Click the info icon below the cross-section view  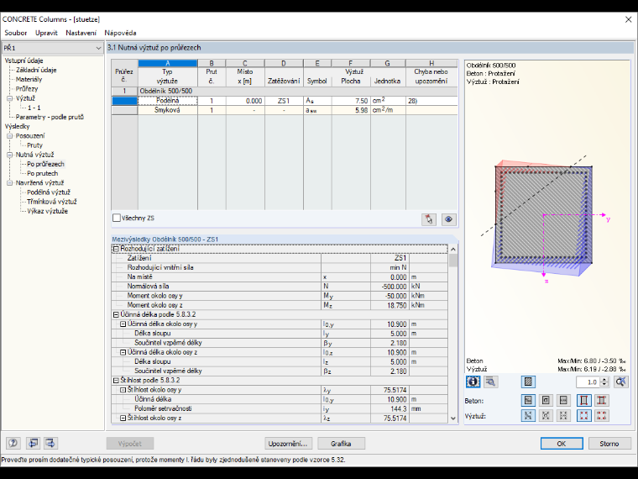[473, 382]
